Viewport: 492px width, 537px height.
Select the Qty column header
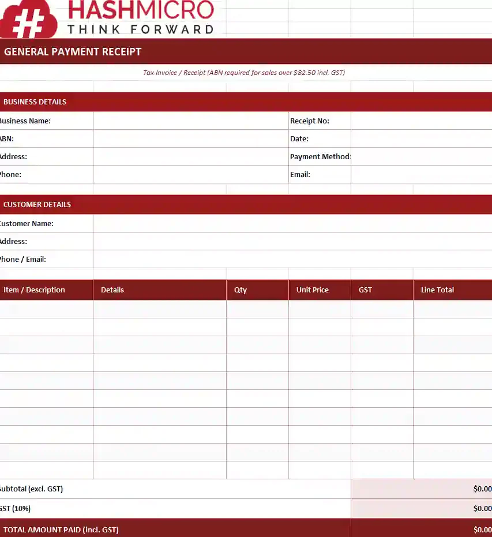click(257, 290)
